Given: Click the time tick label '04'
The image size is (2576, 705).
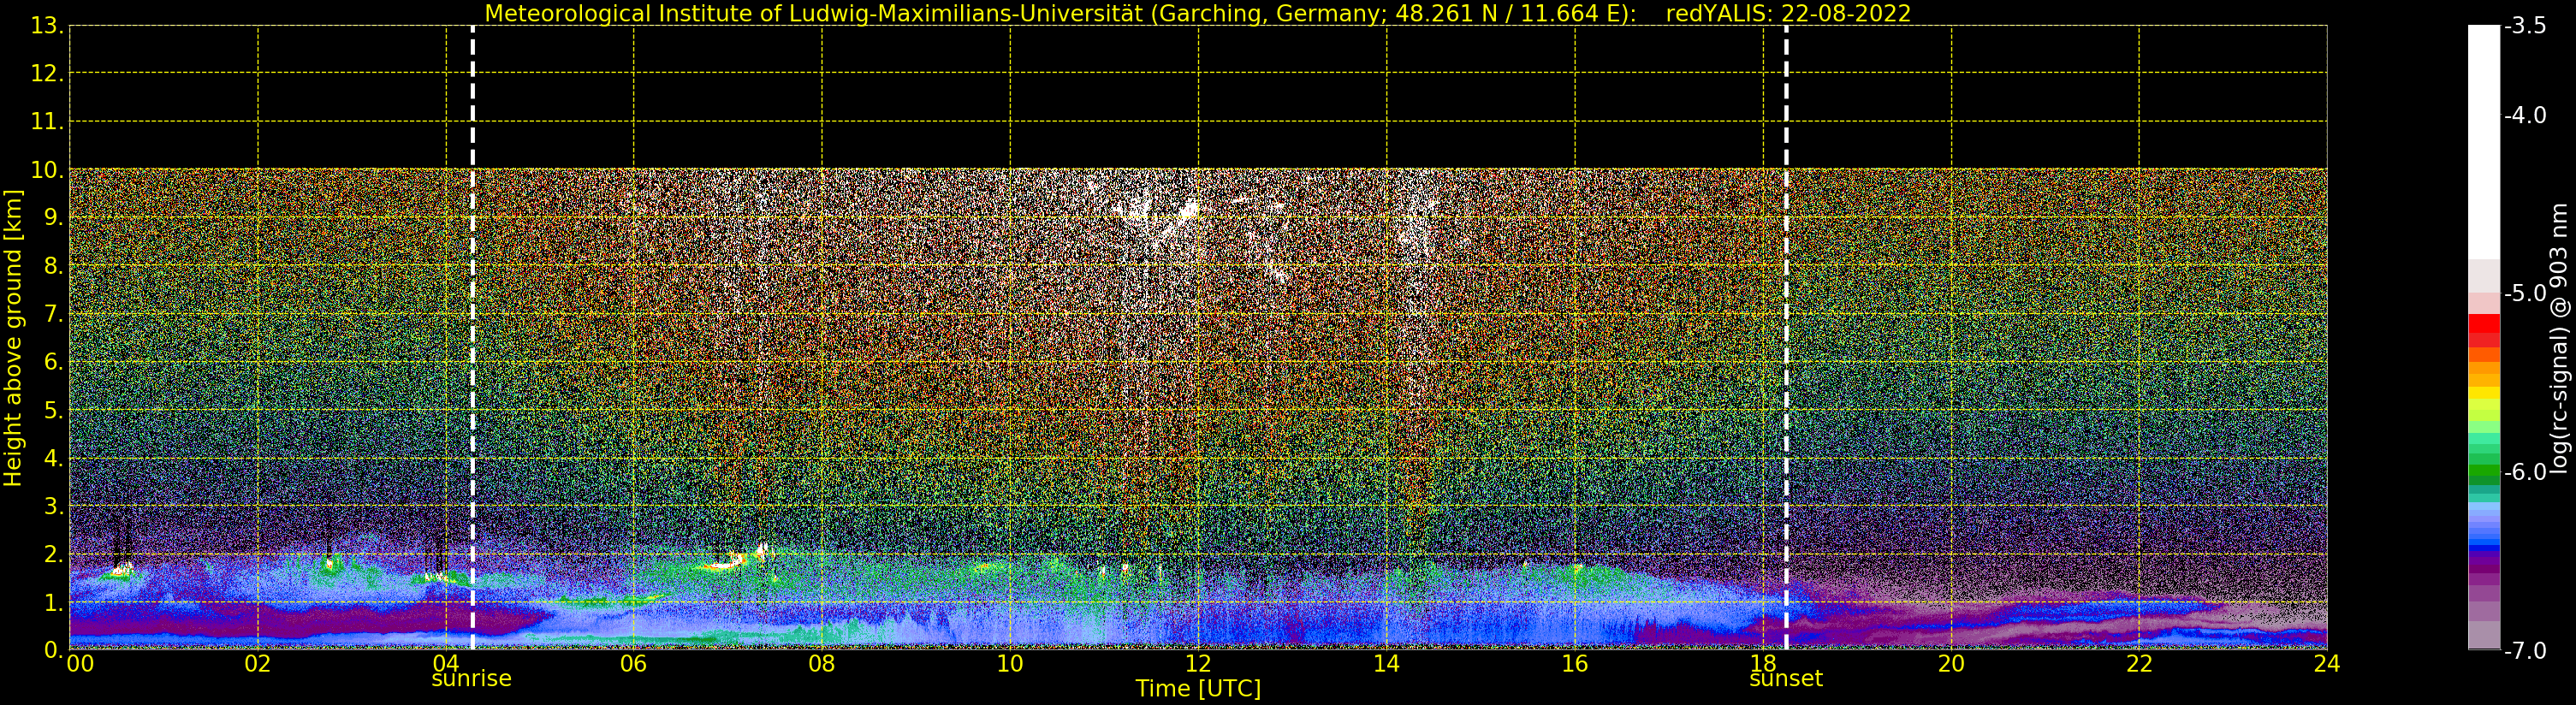Looking at the screenshot, I should (446, 664).
